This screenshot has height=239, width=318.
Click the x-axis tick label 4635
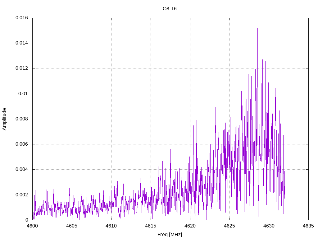[x=308, y=226]
